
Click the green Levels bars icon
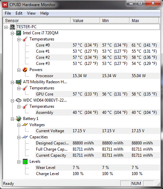[25, 161]
